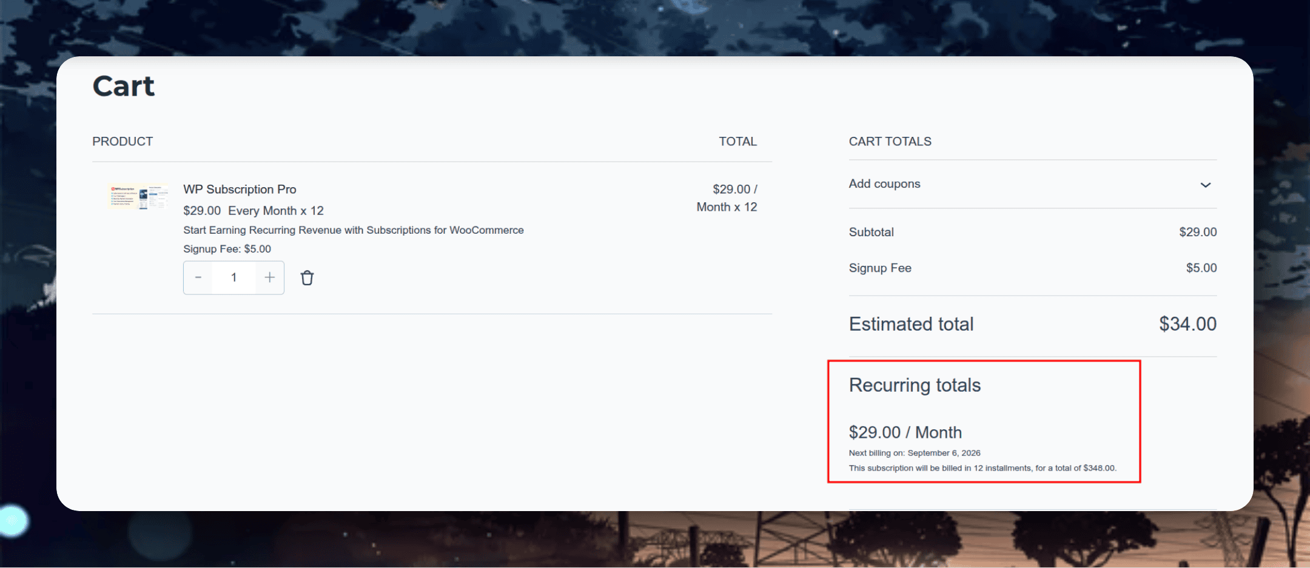Click the Recurring totals heading
The height and width of the screenshot is (568, 1310).
point(915,385)
